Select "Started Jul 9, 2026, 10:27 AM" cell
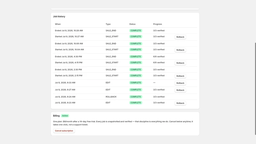256x144 pixels. (69, 36)
